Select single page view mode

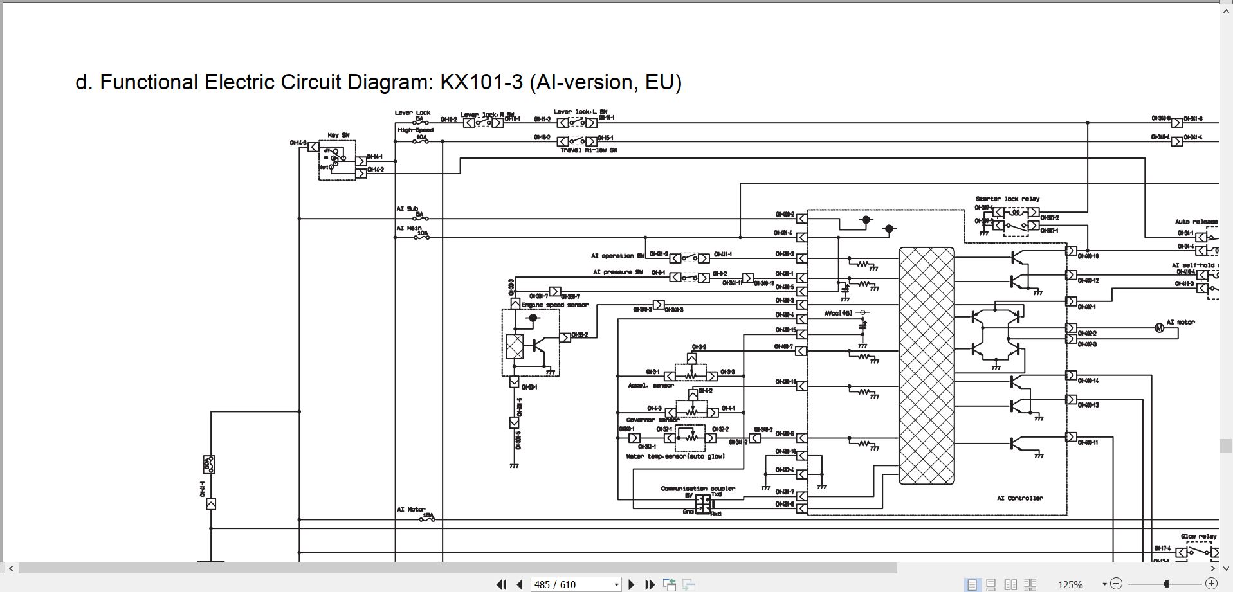(972, 584)
